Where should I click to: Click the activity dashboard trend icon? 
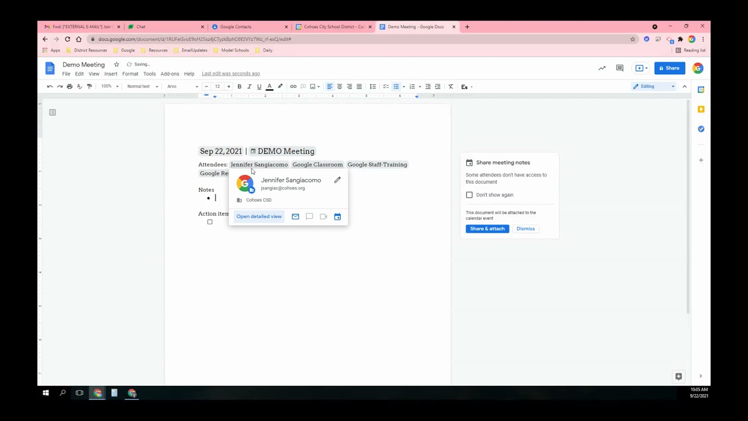pyautogui.click(x=602, y=68)
